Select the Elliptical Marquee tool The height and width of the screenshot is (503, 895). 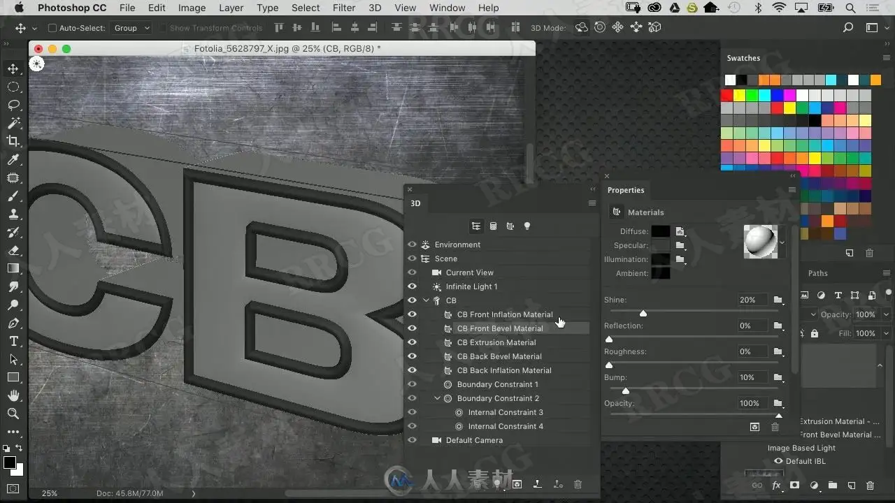tap(13, 87)
